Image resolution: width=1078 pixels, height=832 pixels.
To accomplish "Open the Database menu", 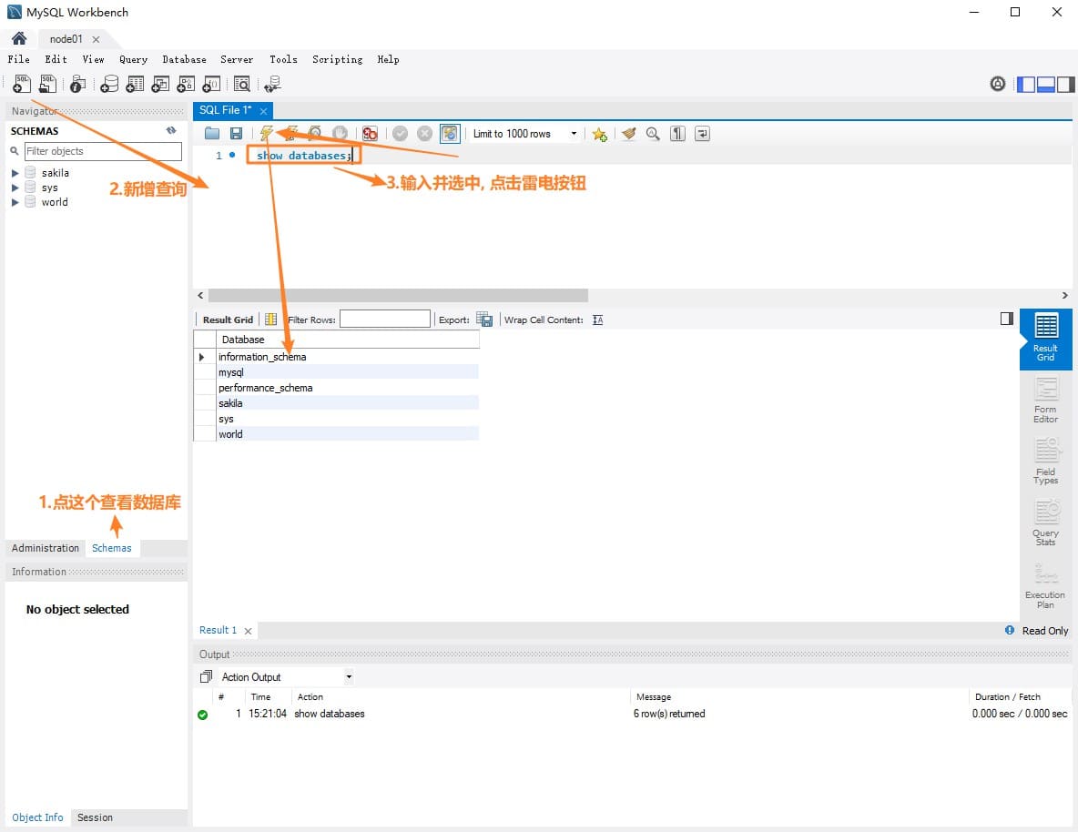I will click(184, 59).
